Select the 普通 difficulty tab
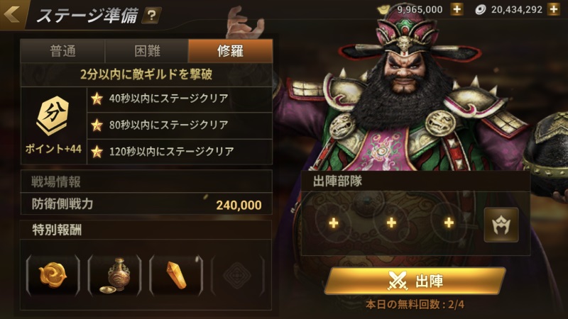The width and height of the screenshot is (568, 319). coord(63,51)
